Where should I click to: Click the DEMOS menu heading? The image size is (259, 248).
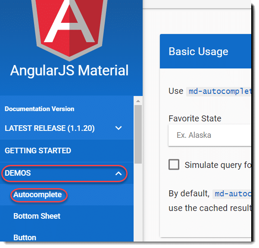pos(18,173)
